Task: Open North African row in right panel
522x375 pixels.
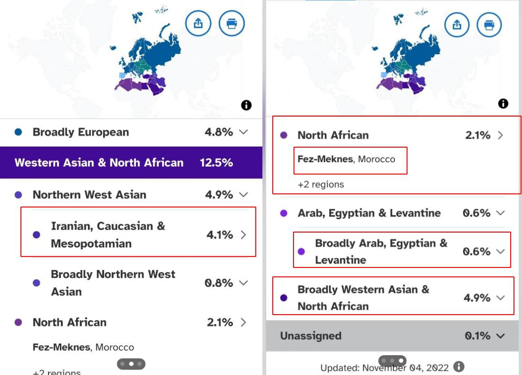Action: [x=500, y=135]
